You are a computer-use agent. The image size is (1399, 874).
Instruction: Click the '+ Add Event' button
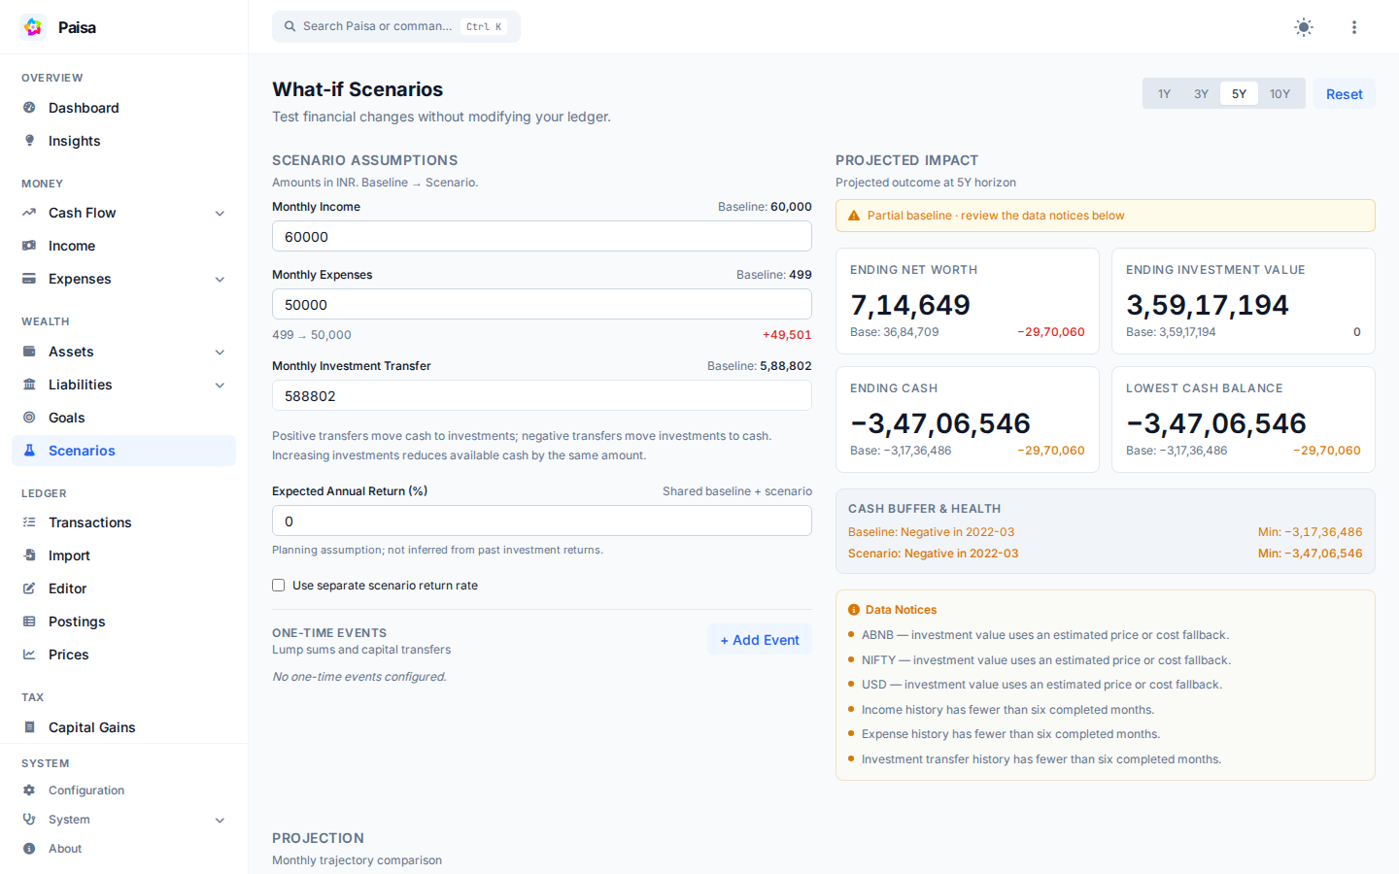[x=760, y=640]
